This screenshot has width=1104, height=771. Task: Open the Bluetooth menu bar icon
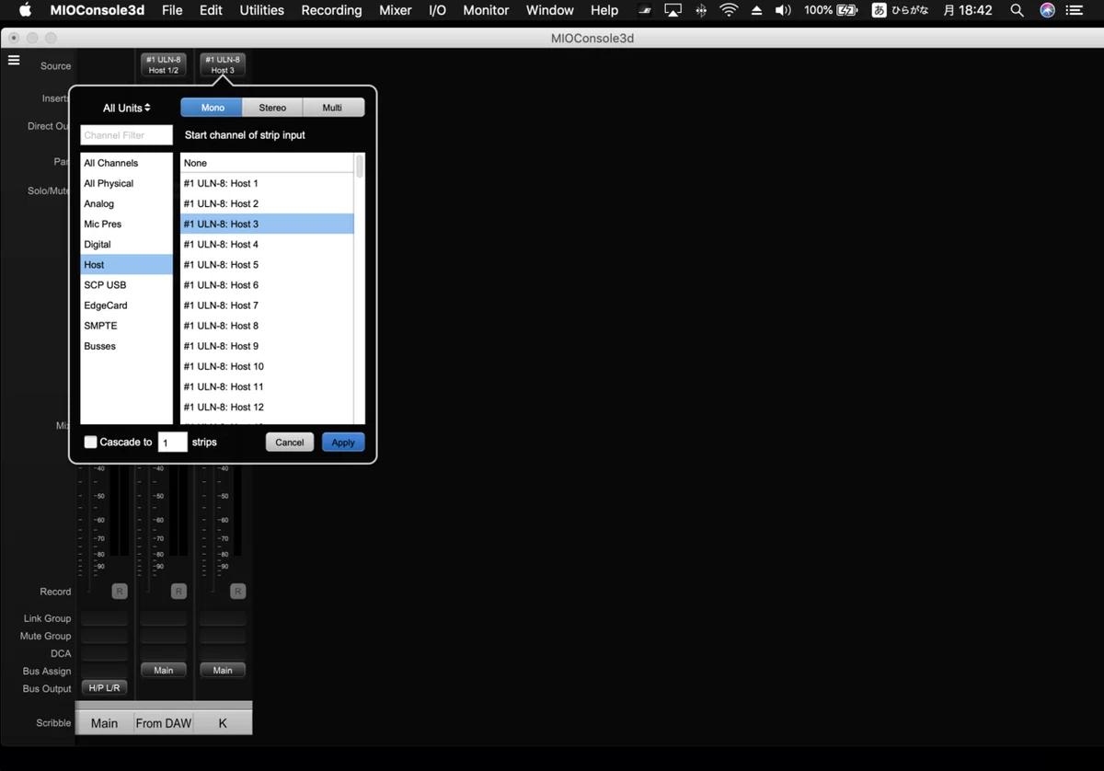(701, 10)
